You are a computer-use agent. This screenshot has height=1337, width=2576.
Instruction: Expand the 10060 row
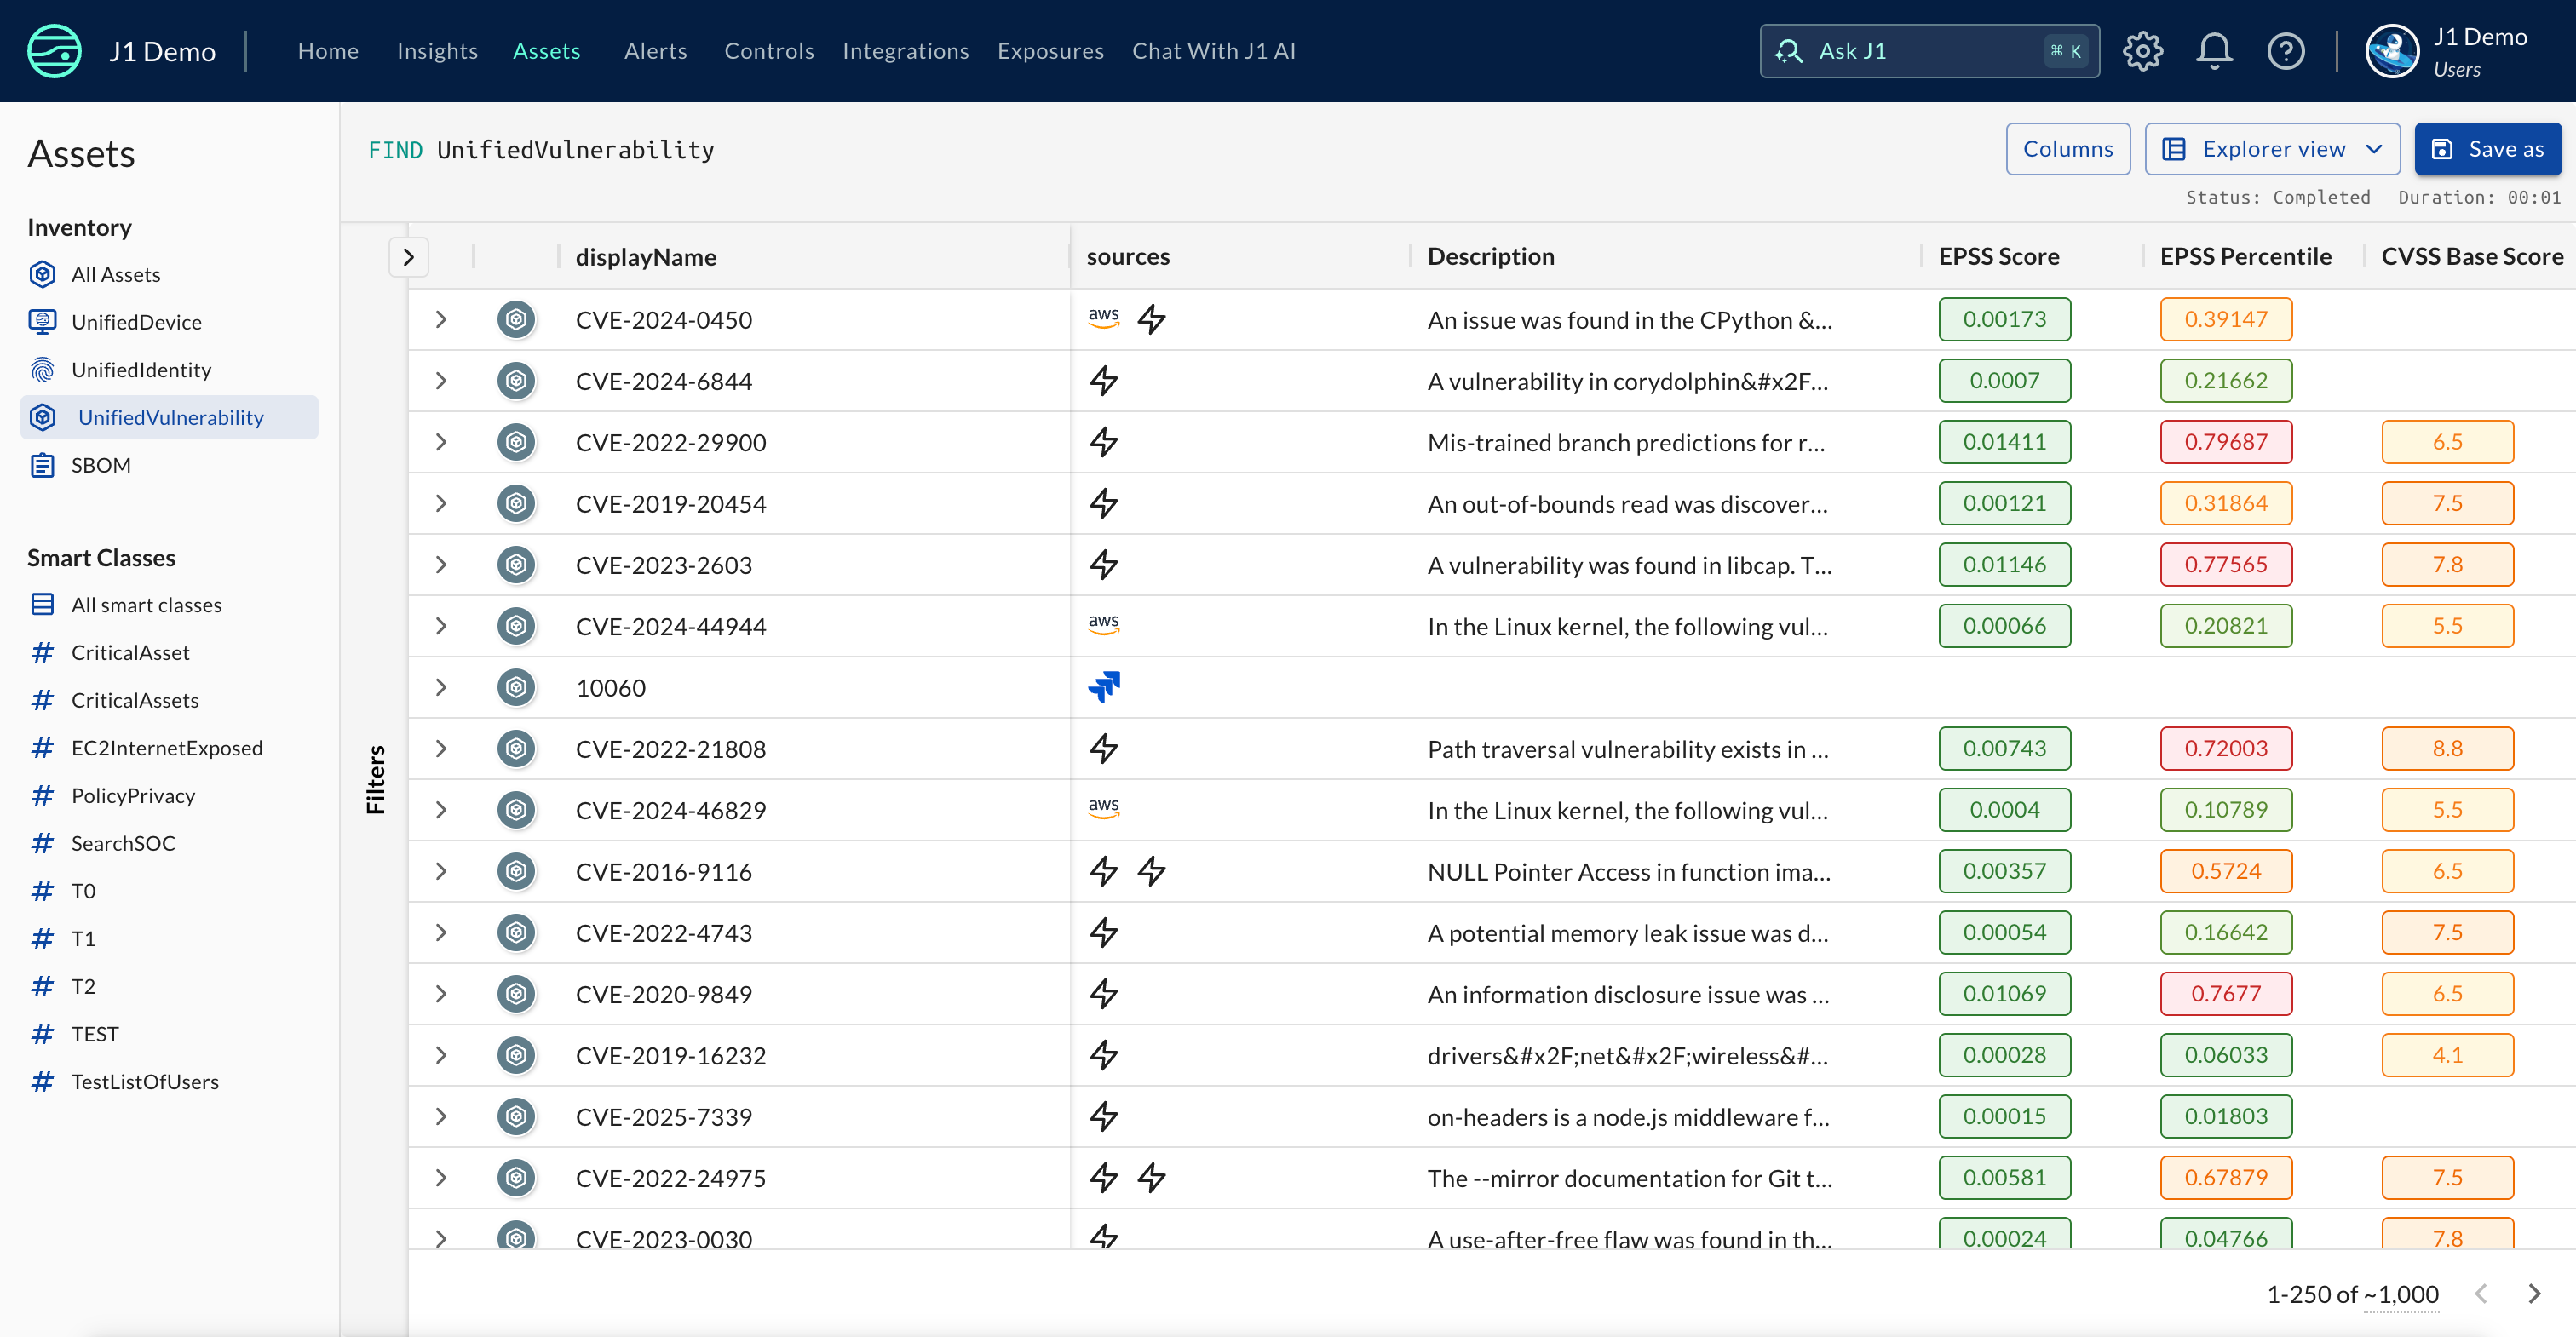click(441, 687)
